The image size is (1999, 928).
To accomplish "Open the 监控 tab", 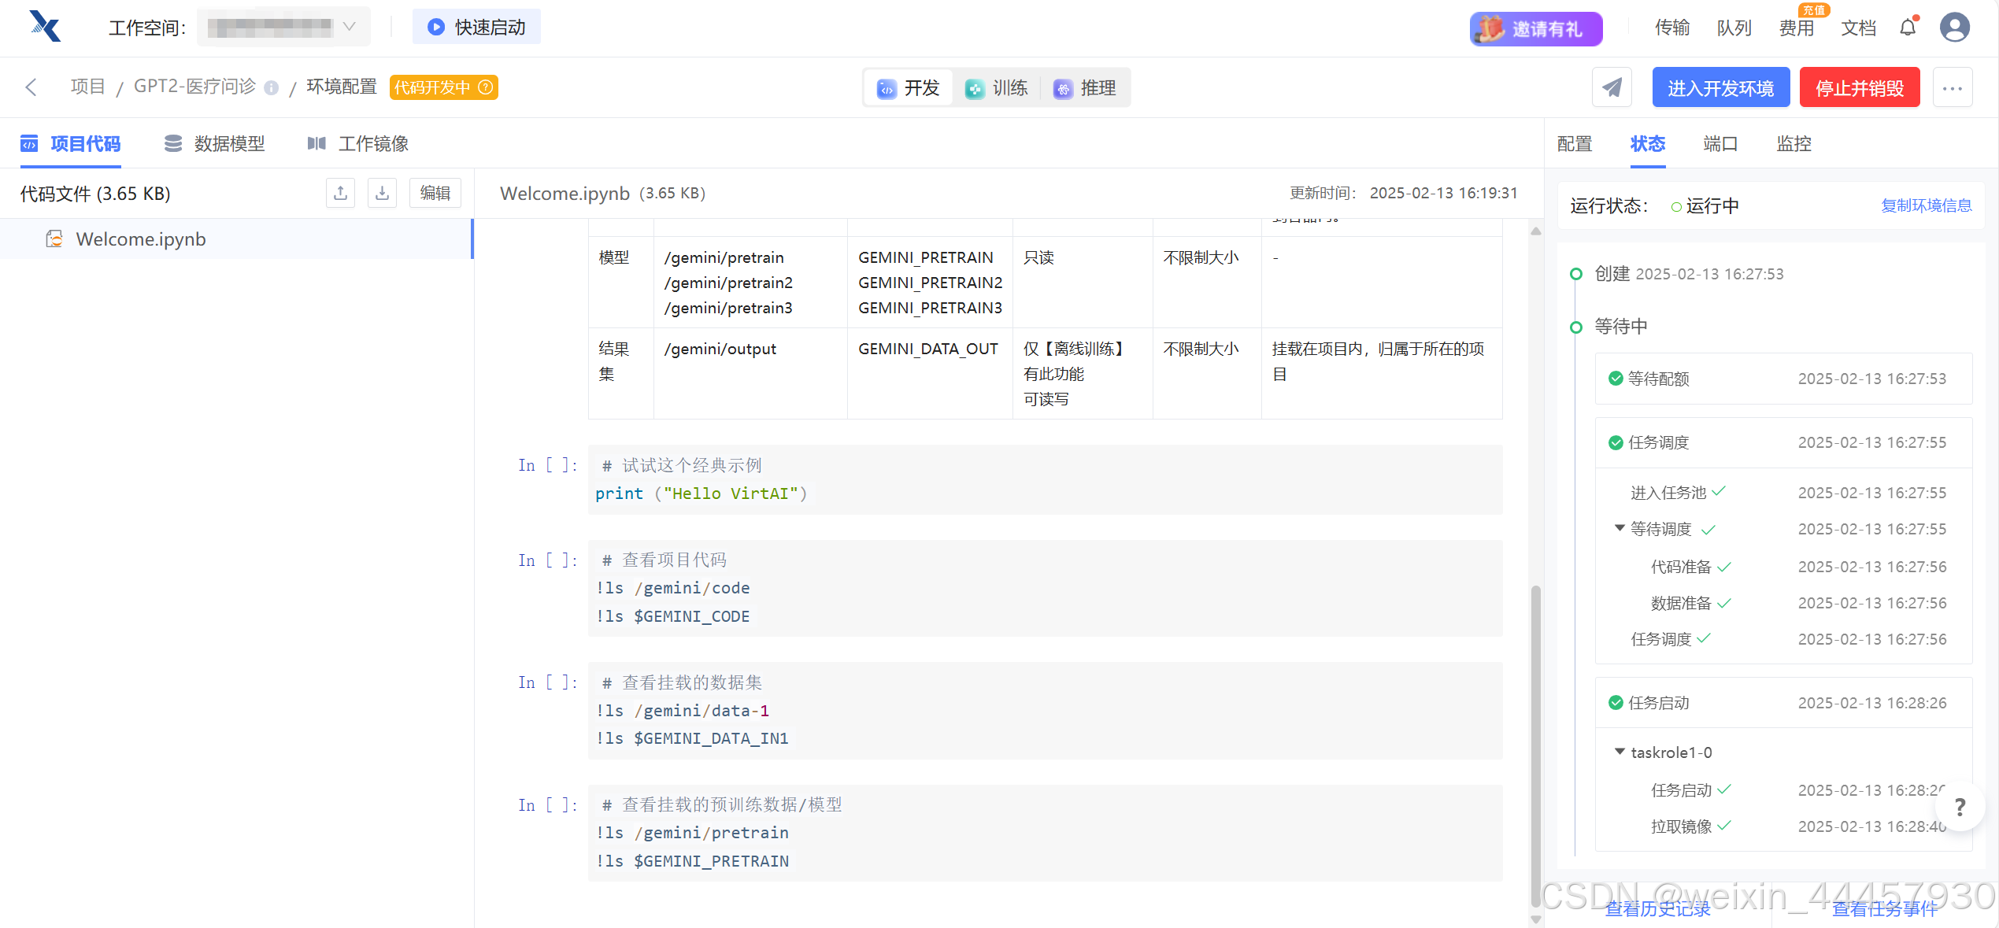I will point(1794,143).
